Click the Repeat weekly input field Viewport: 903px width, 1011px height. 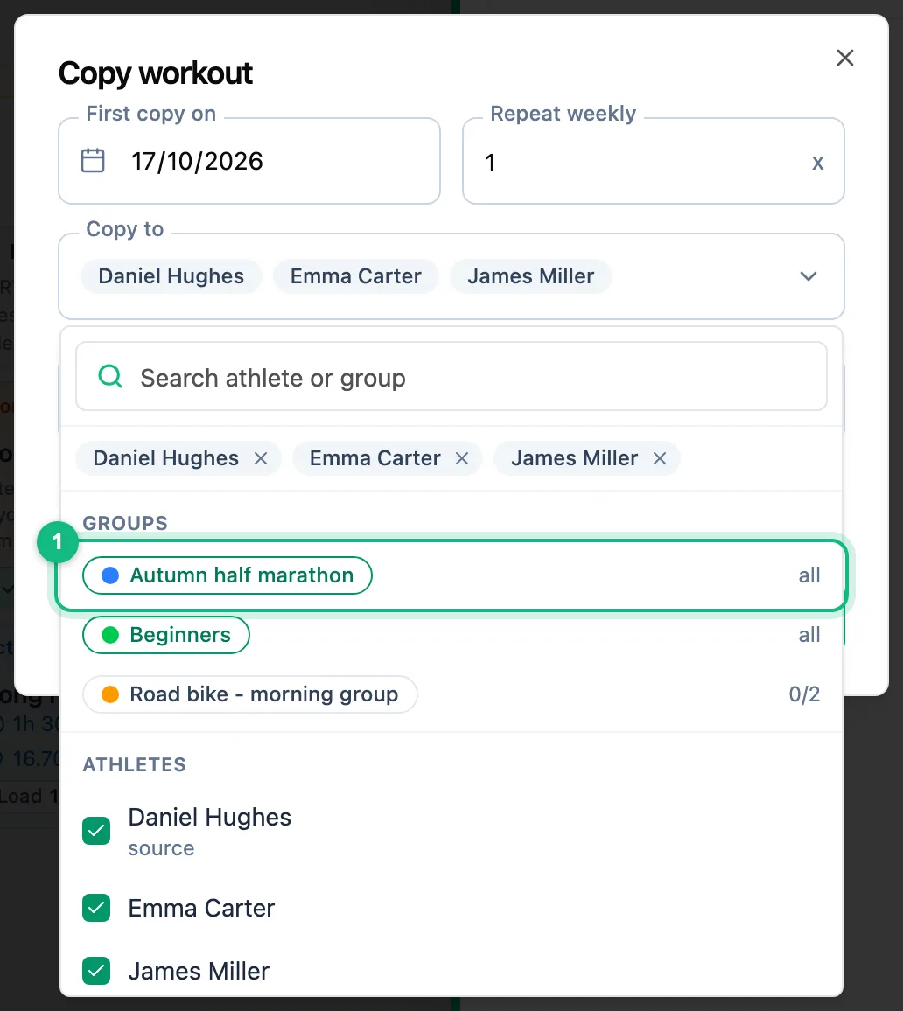tap(653, 161)
